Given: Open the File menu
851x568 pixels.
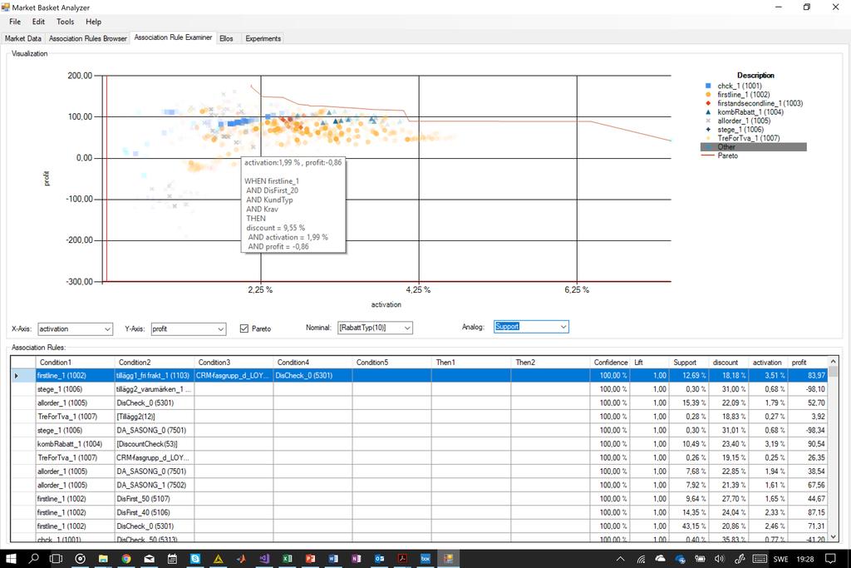Looking at the screenshot, I should coord(15,22).
